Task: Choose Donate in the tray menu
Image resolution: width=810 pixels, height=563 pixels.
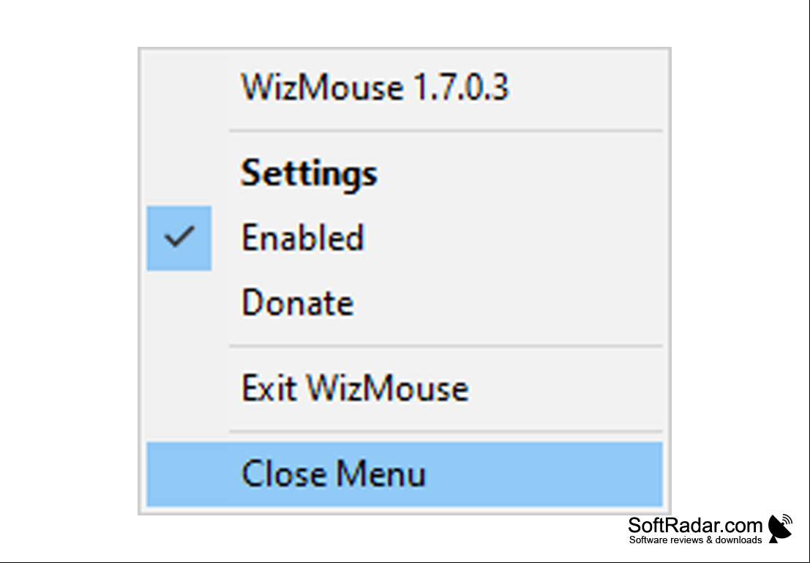Action: [405, 302]
